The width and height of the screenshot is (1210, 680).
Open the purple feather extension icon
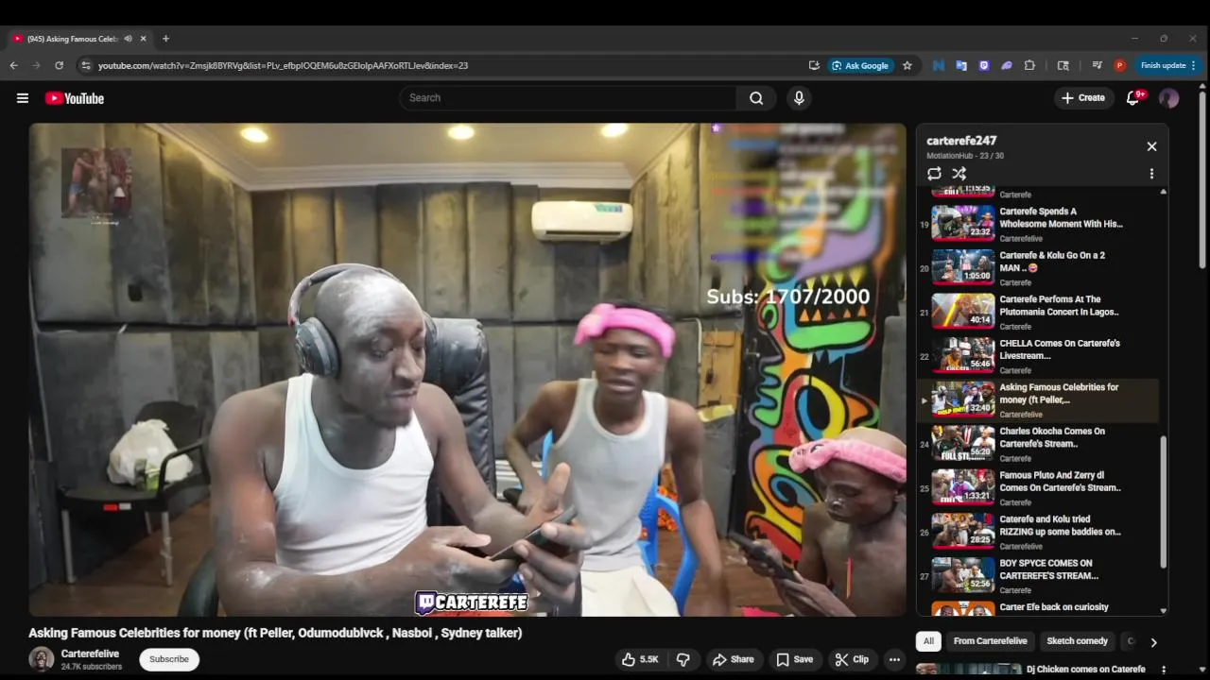(1007, 65)
